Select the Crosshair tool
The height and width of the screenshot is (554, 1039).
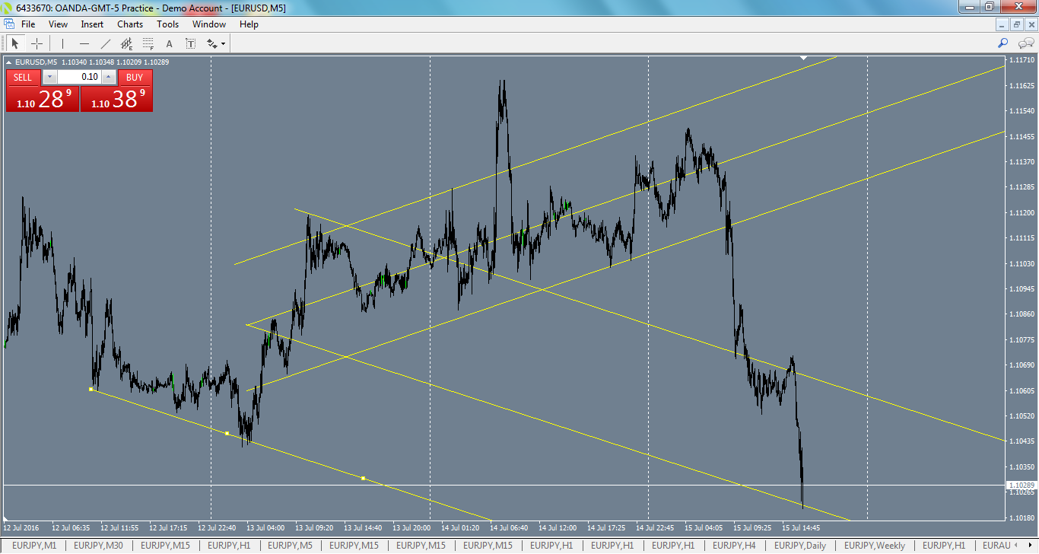[37, 43]
